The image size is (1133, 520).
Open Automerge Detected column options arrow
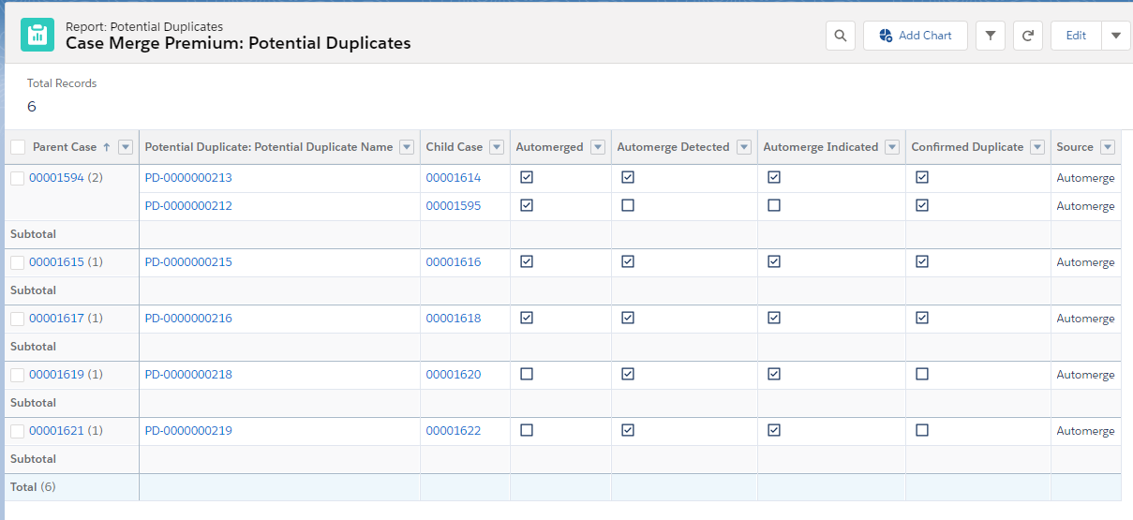click(x=744, y=147)
